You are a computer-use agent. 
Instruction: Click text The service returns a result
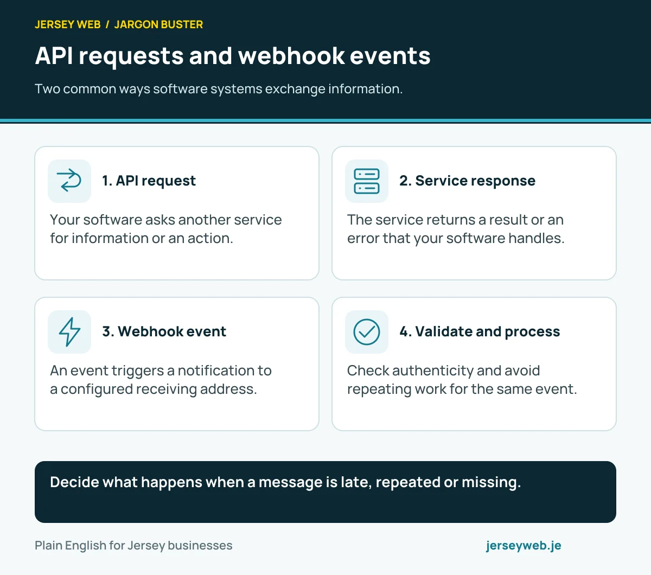tap(456, 229)
